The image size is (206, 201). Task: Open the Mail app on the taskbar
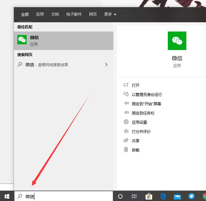click(x=177, y=197)
